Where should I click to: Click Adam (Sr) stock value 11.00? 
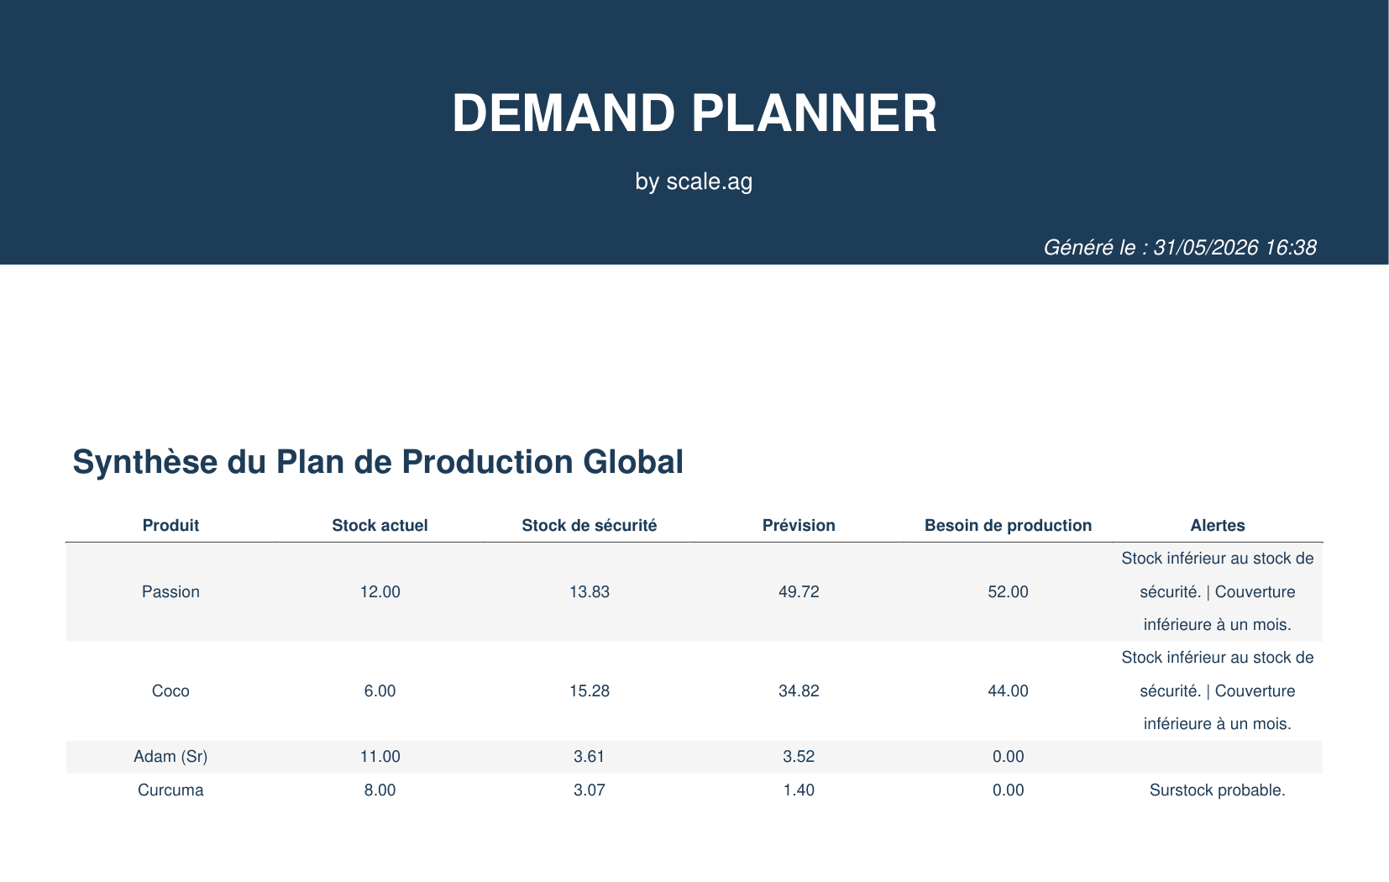click(x=380, y=757)
